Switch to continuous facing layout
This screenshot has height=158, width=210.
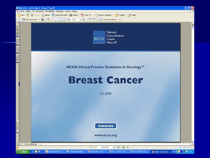point(188,147)
